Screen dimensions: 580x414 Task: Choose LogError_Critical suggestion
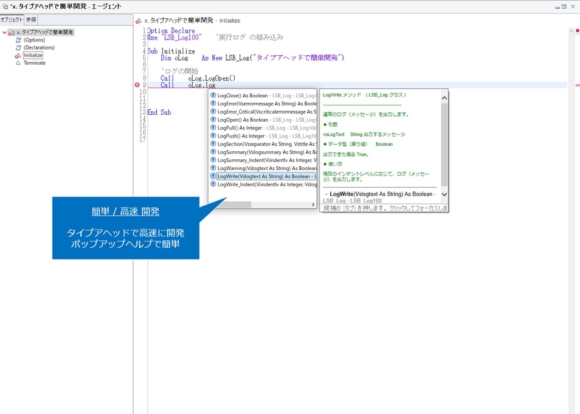(x=264, y=112)
